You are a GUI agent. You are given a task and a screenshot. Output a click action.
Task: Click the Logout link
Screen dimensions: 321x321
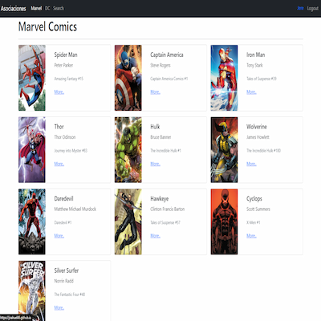click(313, 8)
